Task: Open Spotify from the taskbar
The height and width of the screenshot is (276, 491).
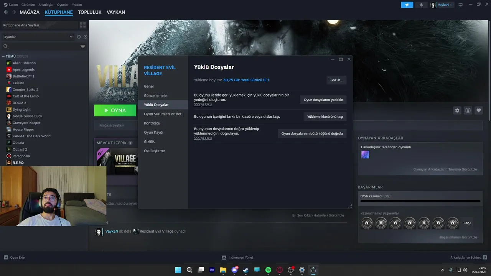Action: 268,270
